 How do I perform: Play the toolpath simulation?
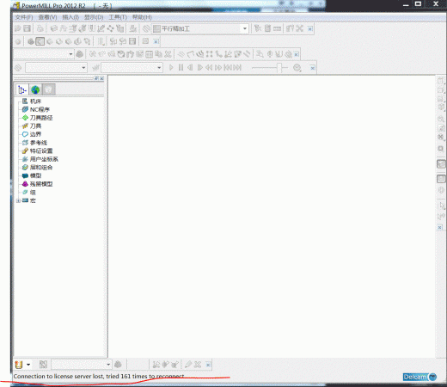coord(171,68)
